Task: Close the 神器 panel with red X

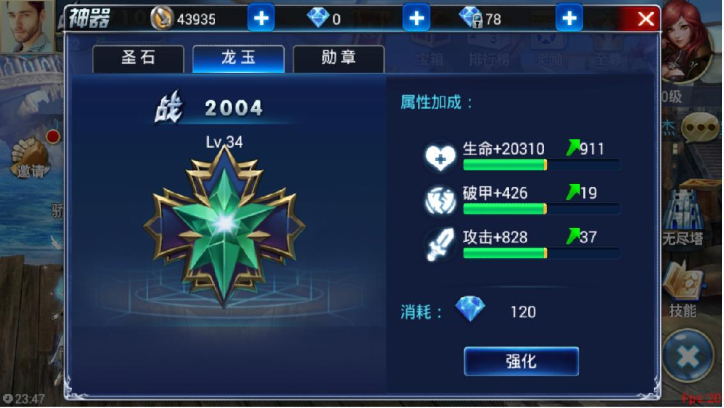Action: click(645, 19)
